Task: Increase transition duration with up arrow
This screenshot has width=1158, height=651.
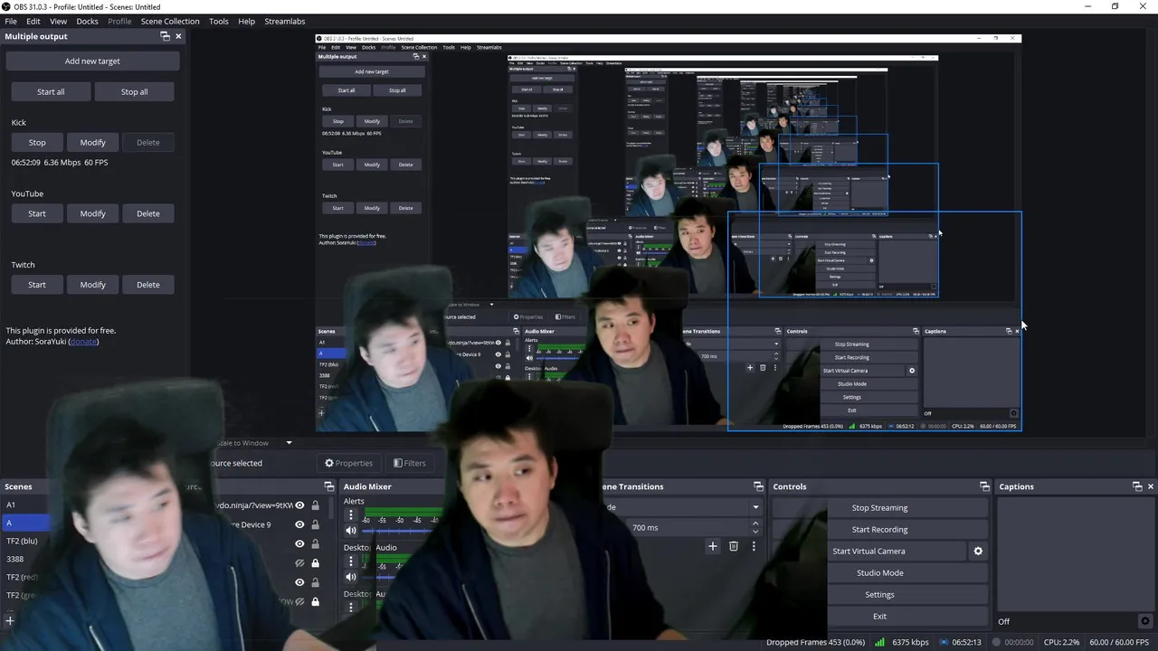Action: point(755,524)
